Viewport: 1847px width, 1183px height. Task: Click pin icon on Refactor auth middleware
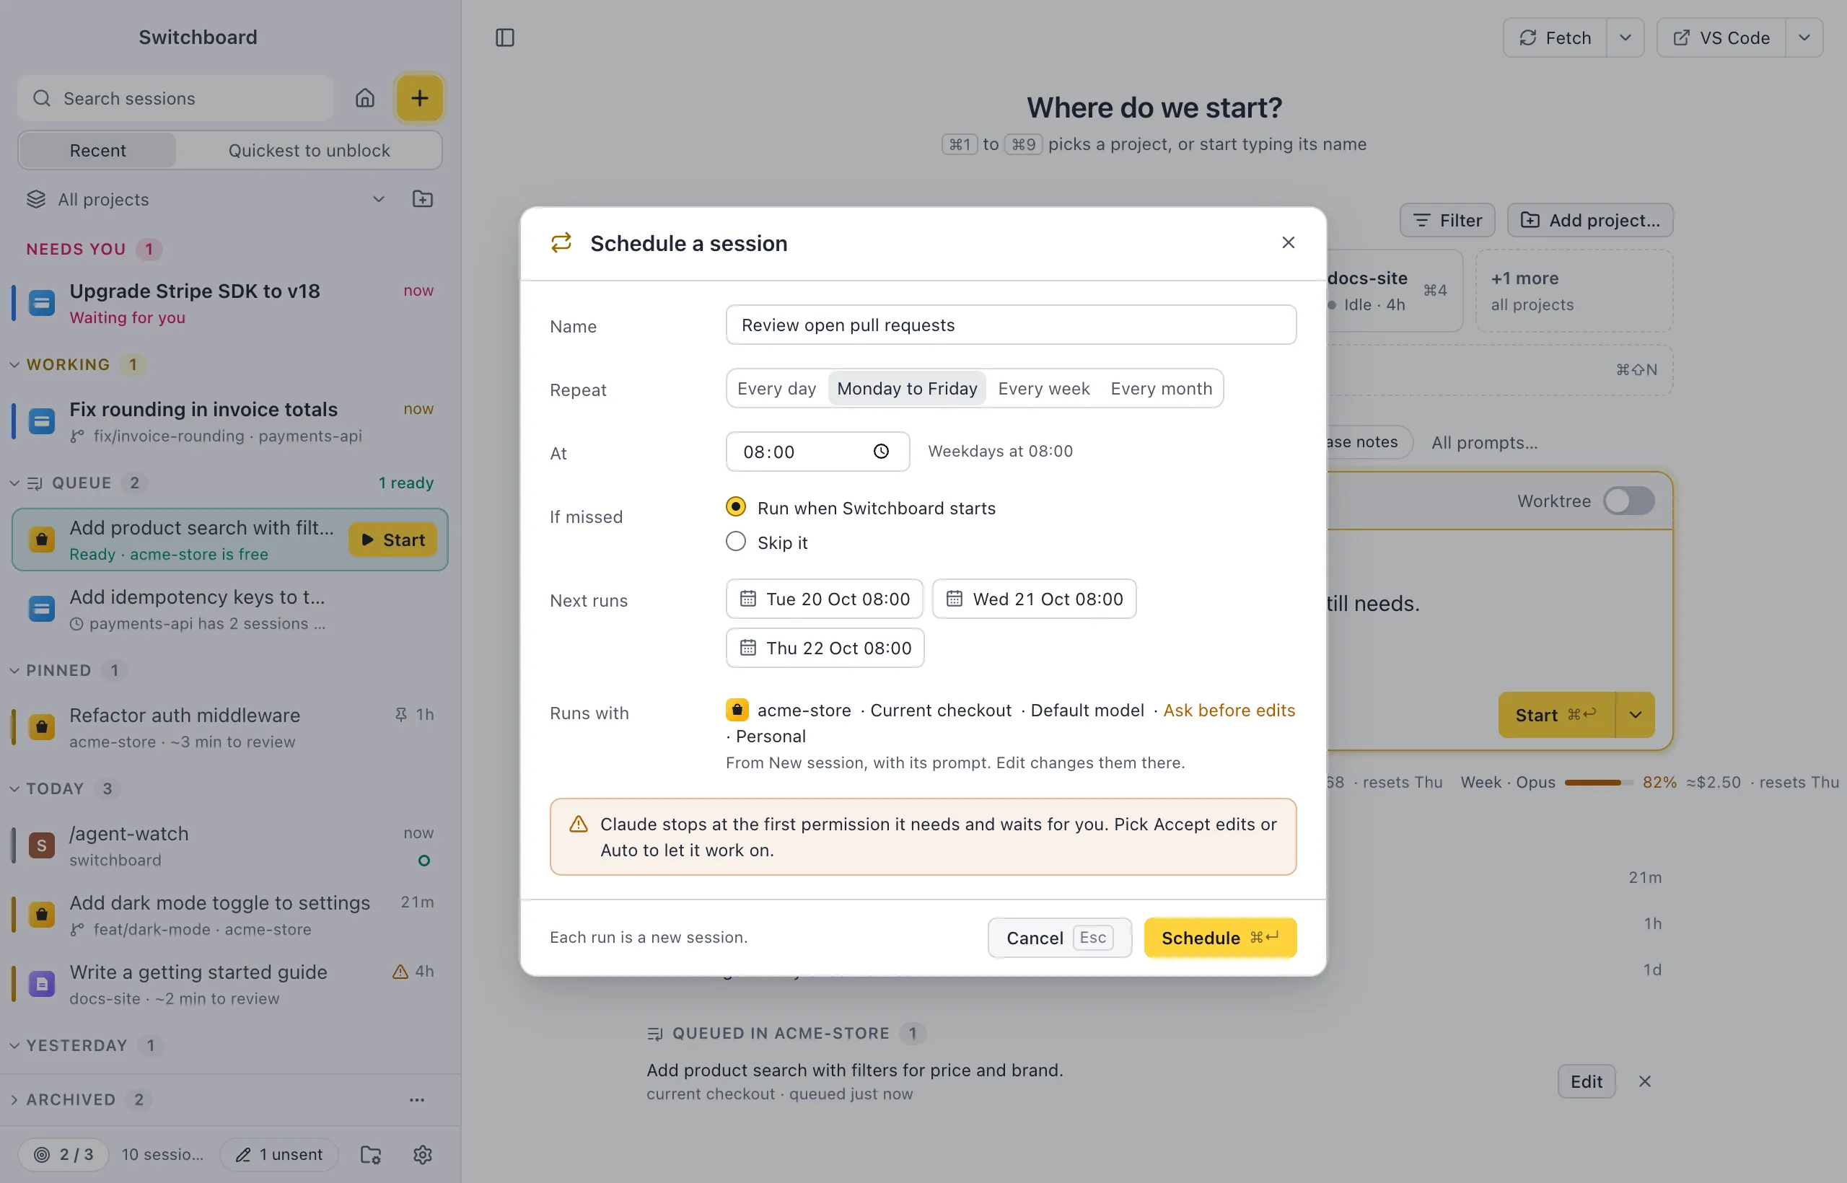coord(401,714)
